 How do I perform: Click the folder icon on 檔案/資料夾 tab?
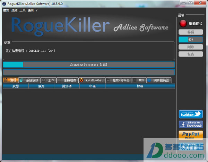pyautogui.click(x=108, y=80)
